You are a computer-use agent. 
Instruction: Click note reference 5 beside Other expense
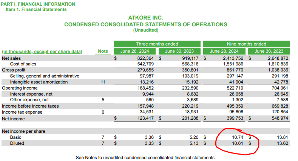(103, 100)
